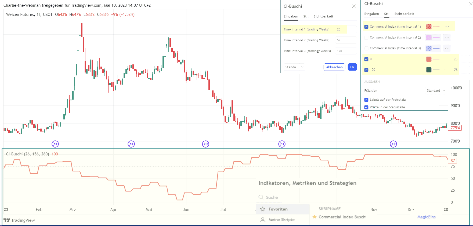
Task: Open dotted line style dropdown for level 100
Action: (x=447, y=70)
